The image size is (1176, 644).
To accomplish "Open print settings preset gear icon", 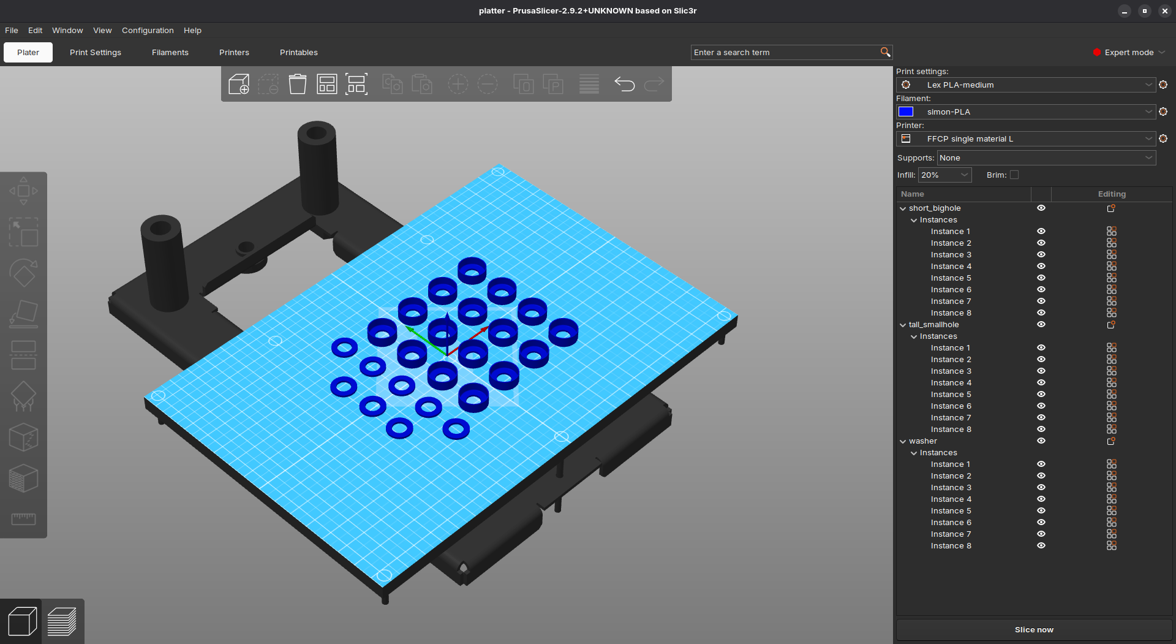I will pyautogui.click(x=1163, y=85).
